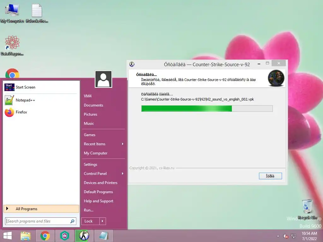Click the Lock button

[91, 221]
